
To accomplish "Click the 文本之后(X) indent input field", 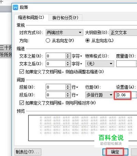I will [x=56, y=64].
